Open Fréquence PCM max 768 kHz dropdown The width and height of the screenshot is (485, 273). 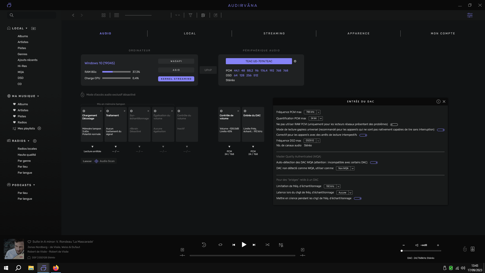pos(312,112)
